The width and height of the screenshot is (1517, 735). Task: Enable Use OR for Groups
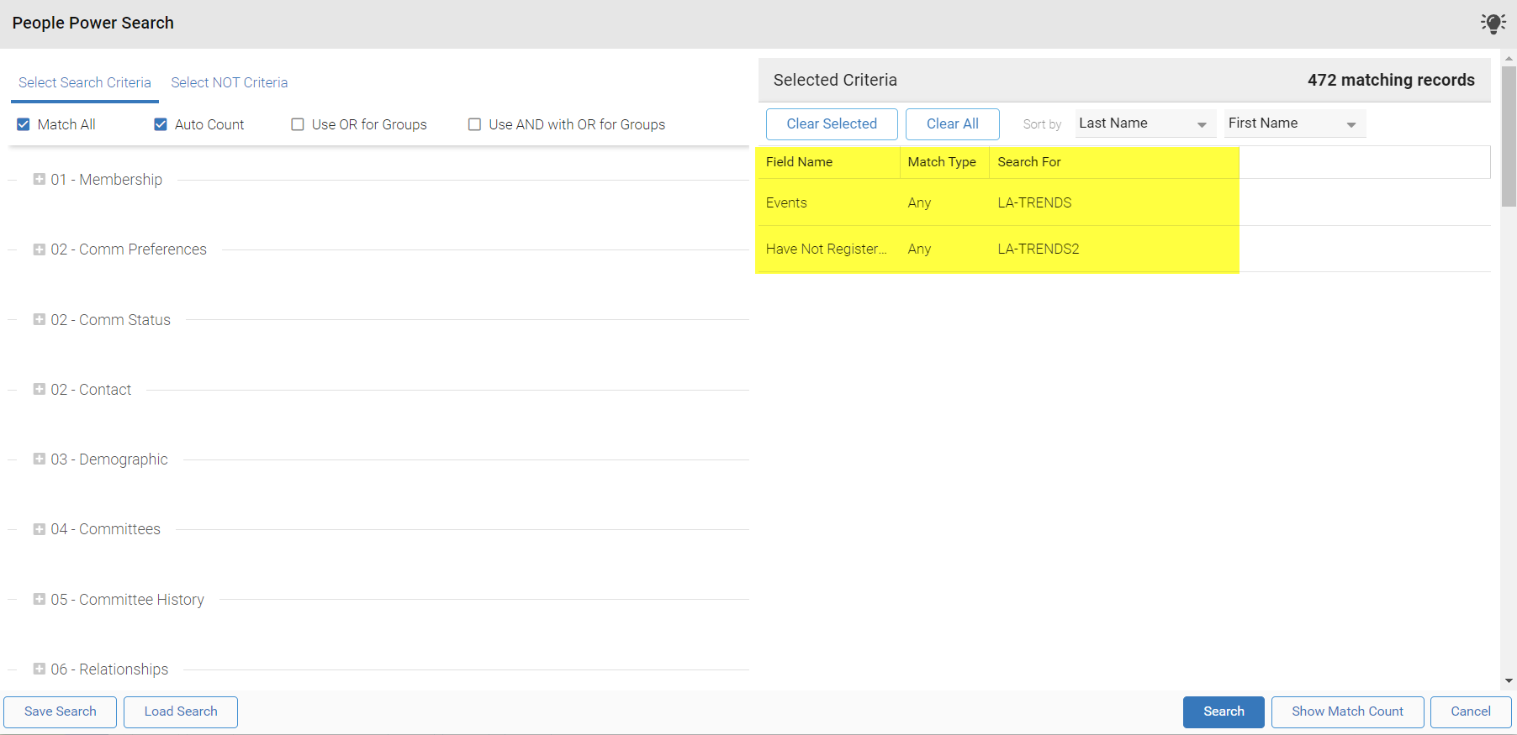[x=298, y=124]
